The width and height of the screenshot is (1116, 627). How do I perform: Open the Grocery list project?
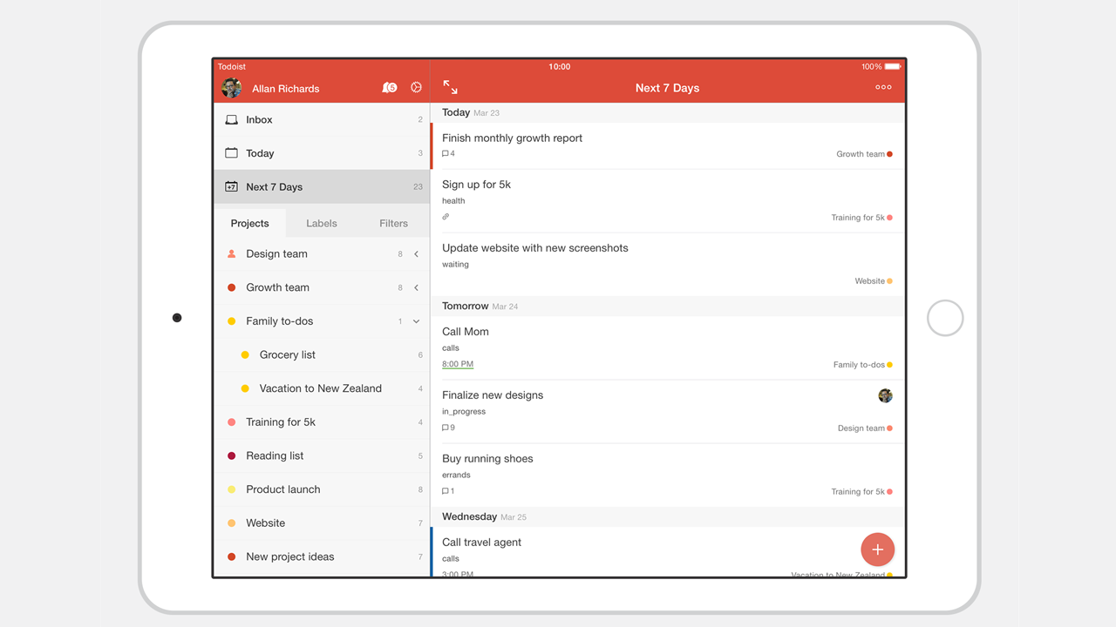tap(322, 354)
